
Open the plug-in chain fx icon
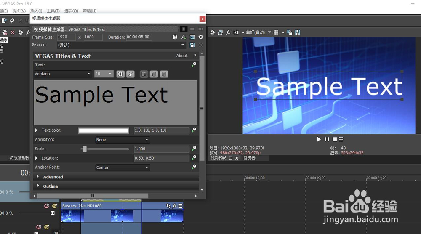point(184,37)
